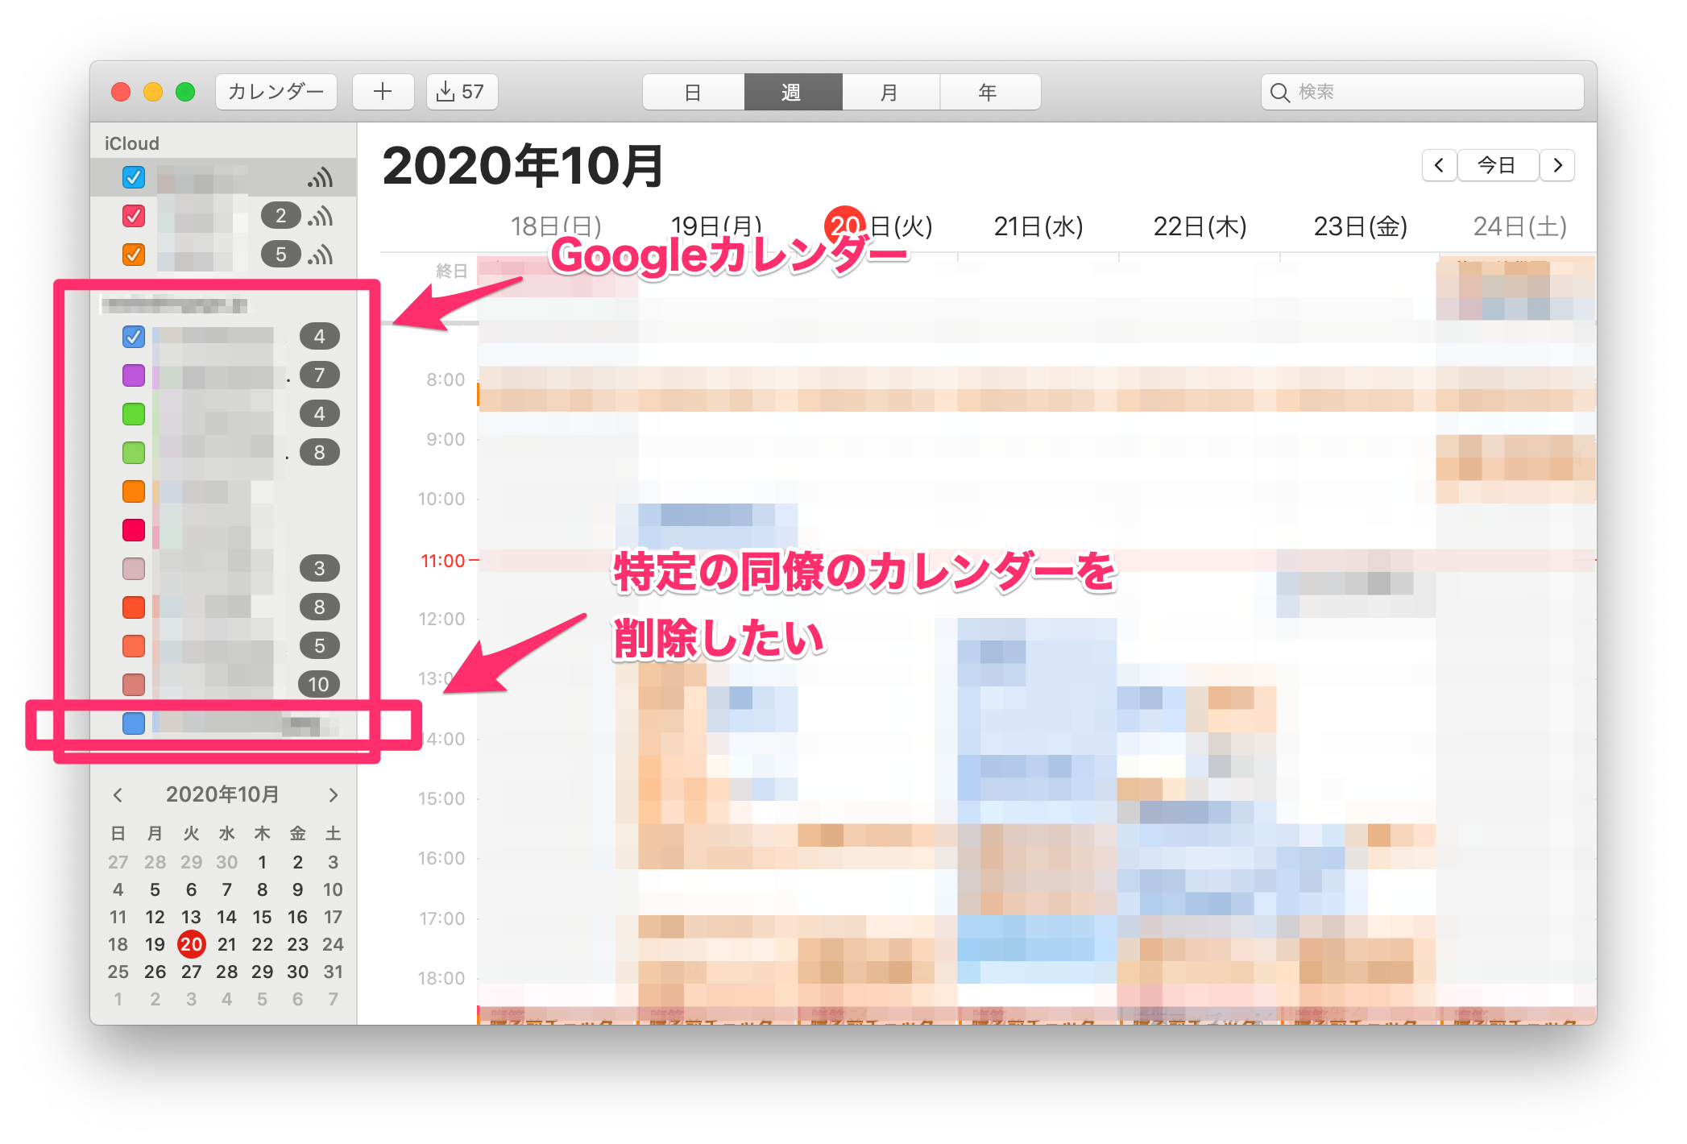Uncheck the red iCloud calendar checkbox
This screenshot has height=1144, width=1687.
[134, 216]
